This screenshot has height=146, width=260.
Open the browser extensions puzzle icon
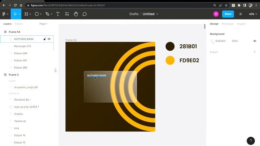tap(239, 5)
